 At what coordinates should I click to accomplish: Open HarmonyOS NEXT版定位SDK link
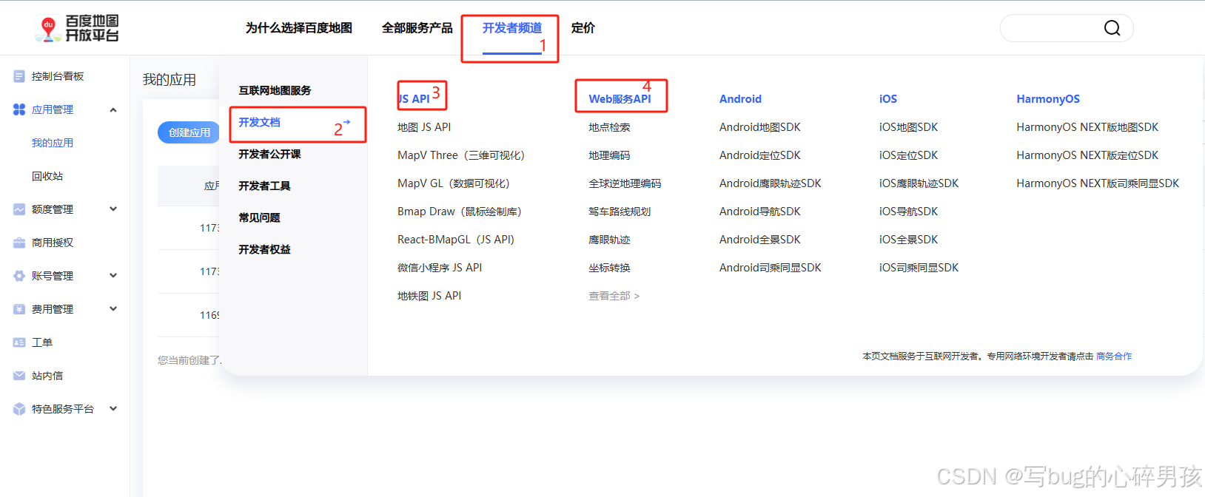click(1087, 155)
